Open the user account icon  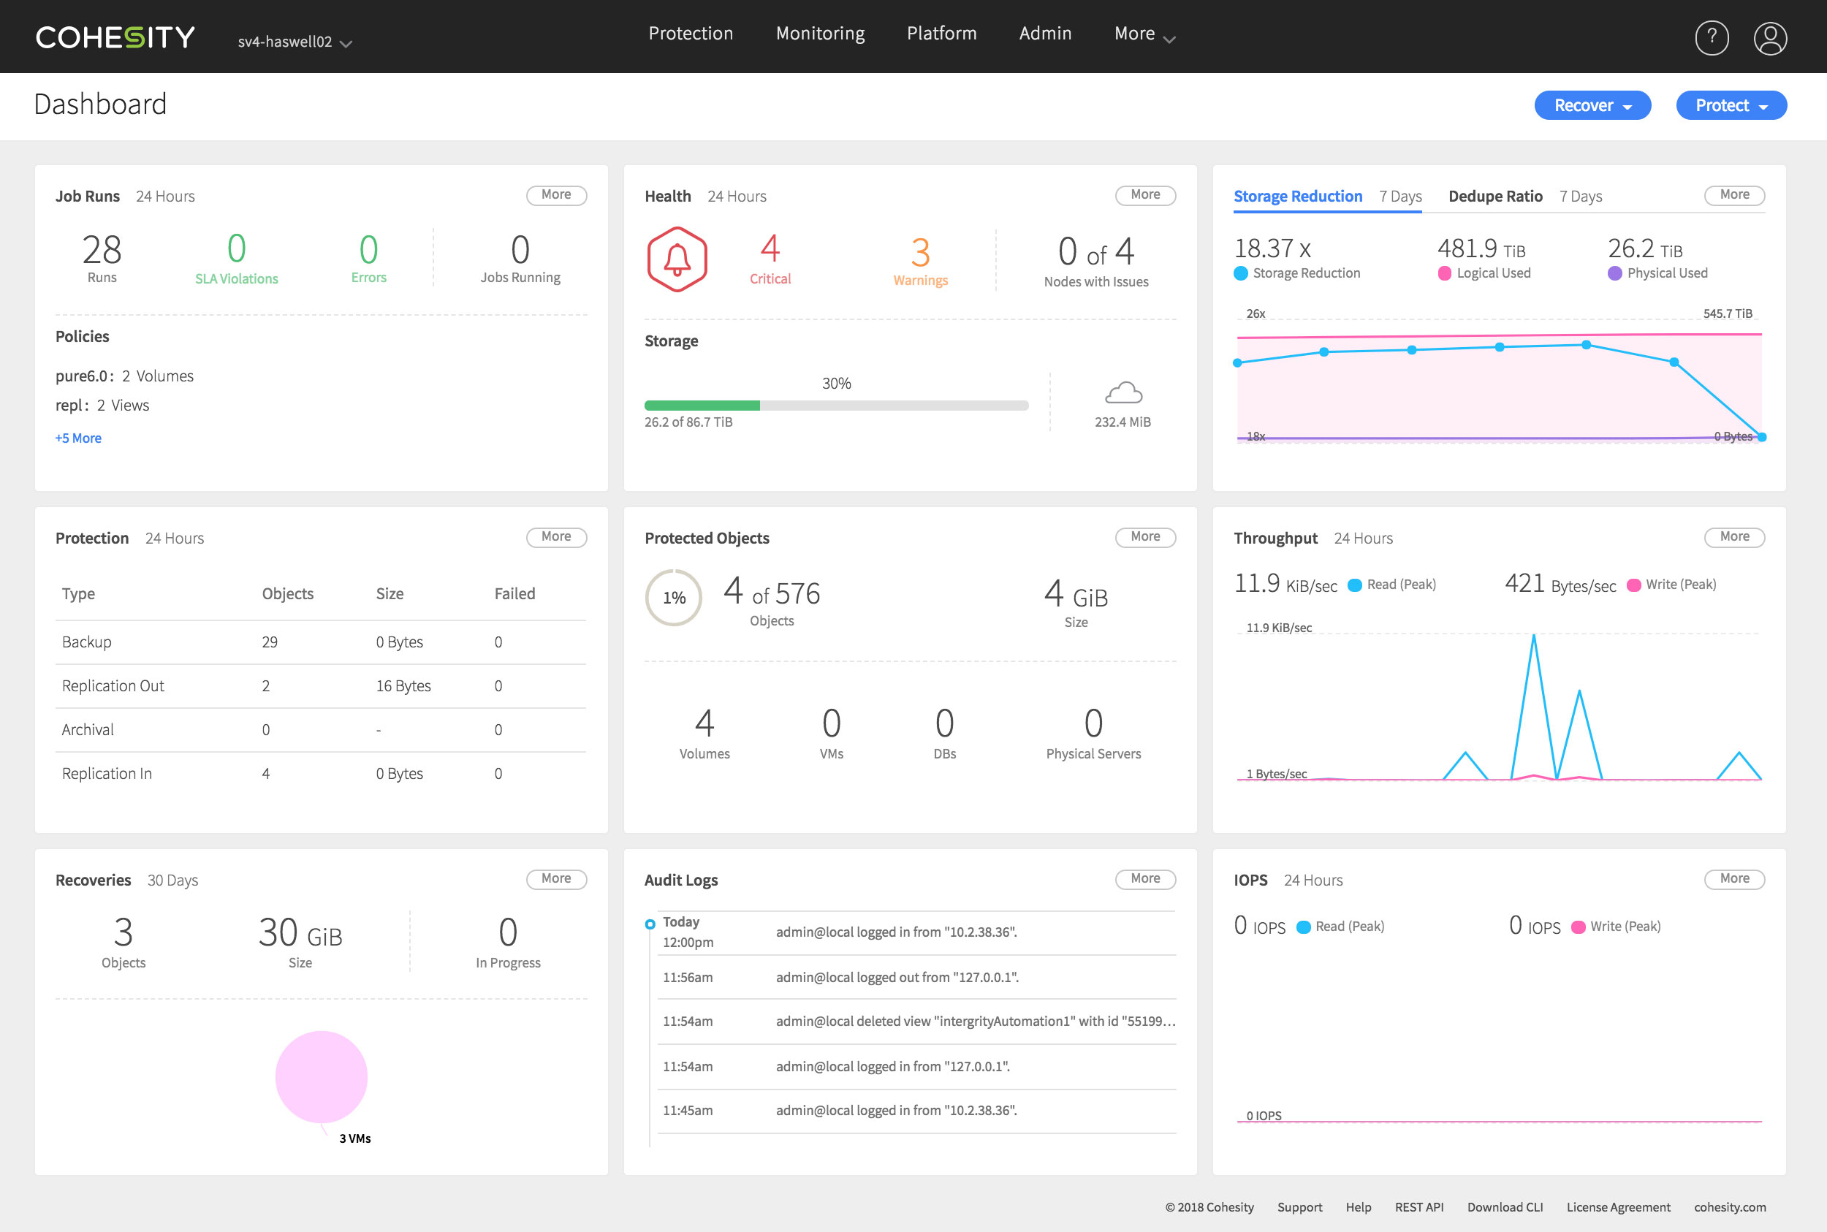point(1771,37)
